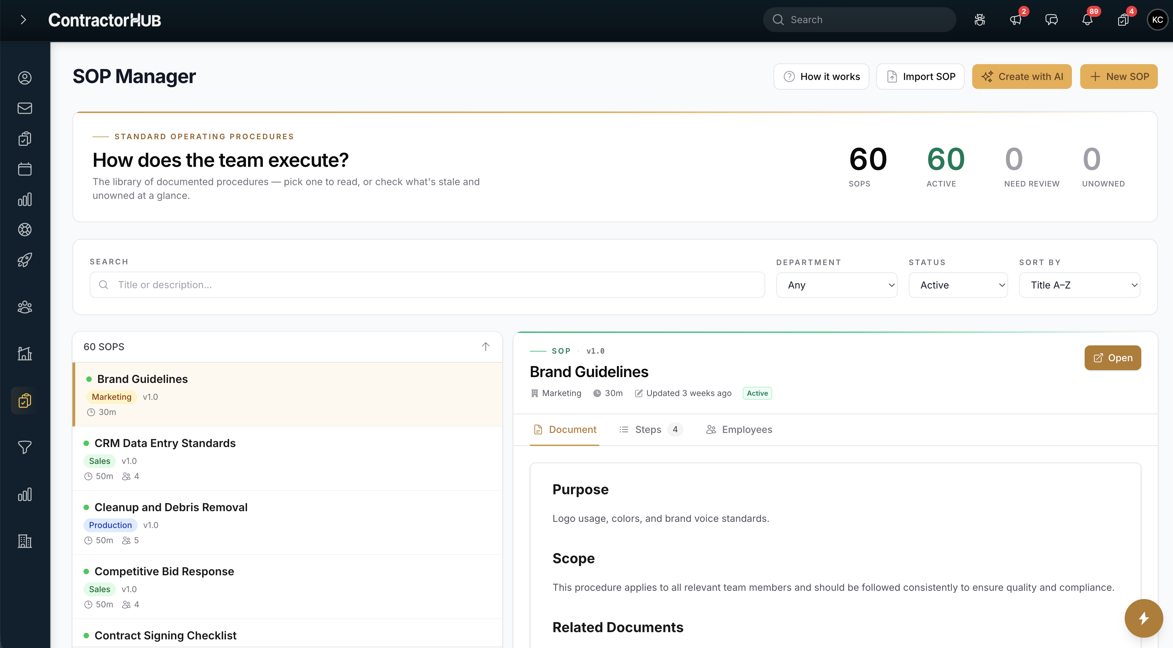Screen dimensions: 1173x648
Task: Open the funnel filter icon in the sidebar
Action: click(x=24, y=447)
